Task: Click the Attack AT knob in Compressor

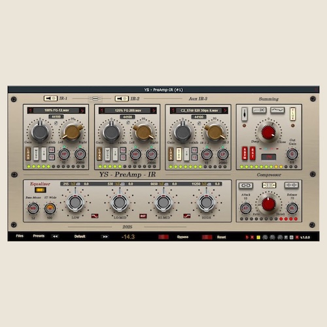Action: 246,208
